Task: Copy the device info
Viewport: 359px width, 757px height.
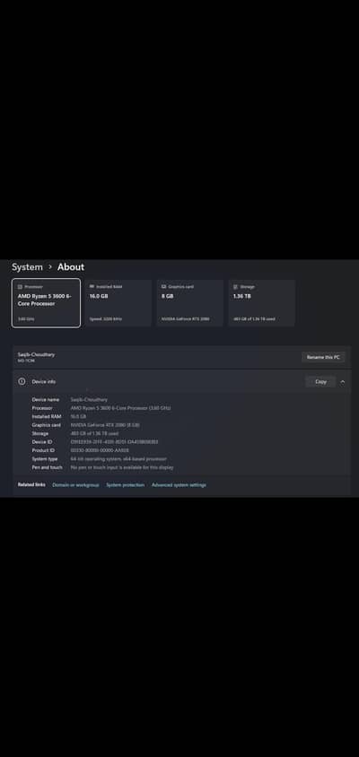Action: click(320, 382)
